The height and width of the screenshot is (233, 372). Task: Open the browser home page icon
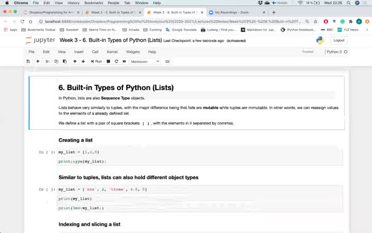tap(31, 22)
